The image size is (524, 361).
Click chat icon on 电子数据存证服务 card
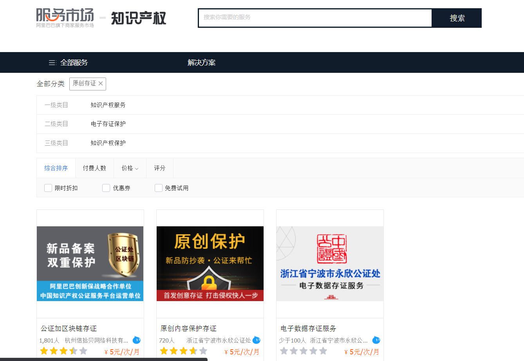click(x=376, y=340)
